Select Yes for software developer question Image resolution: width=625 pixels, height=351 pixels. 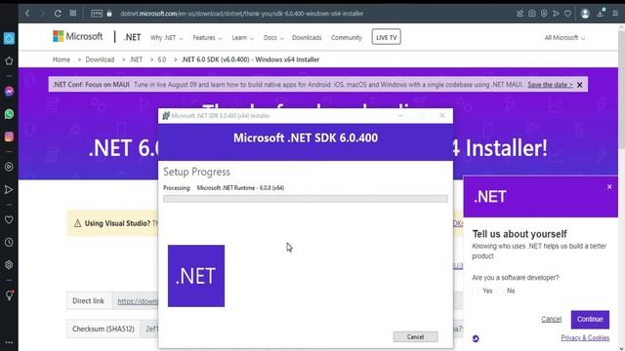476,291
